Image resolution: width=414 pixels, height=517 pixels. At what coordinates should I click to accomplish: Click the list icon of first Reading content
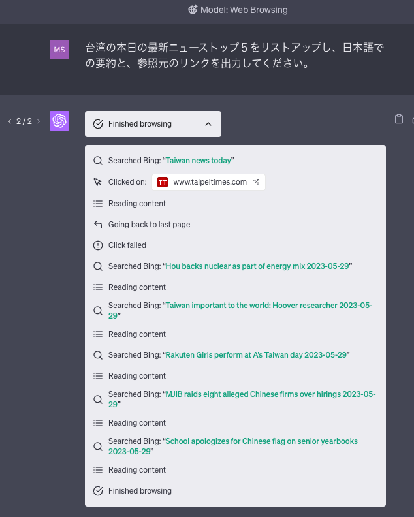98,204
